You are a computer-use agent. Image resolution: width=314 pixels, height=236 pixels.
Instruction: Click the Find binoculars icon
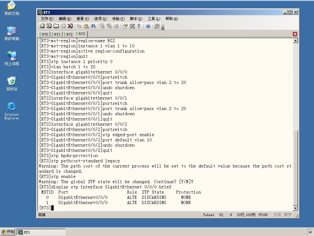(x=93, y=26)
